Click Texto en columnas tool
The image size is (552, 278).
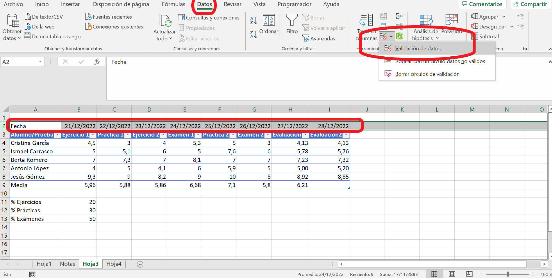pyautogui.click(x=366, y=27)
